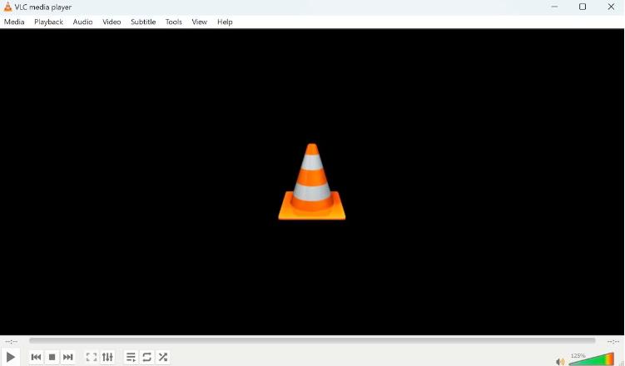Open the Help menu

tap(225, 22)
